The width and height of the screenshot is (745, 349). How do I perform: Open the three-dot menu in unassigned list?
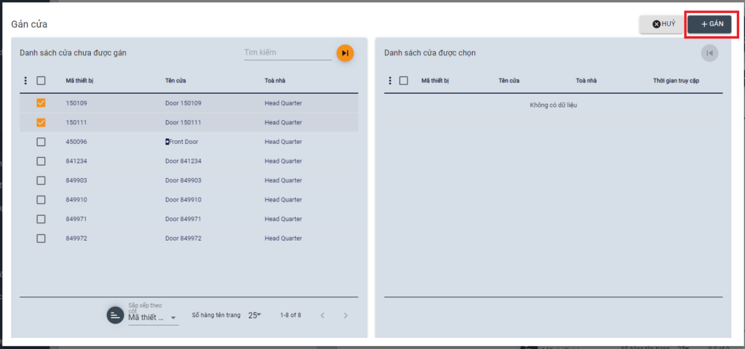(x=26, y=81)
